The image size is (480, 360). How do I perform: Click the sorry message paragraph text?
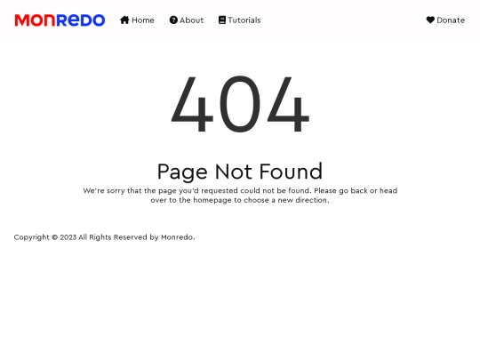[240, 196]
